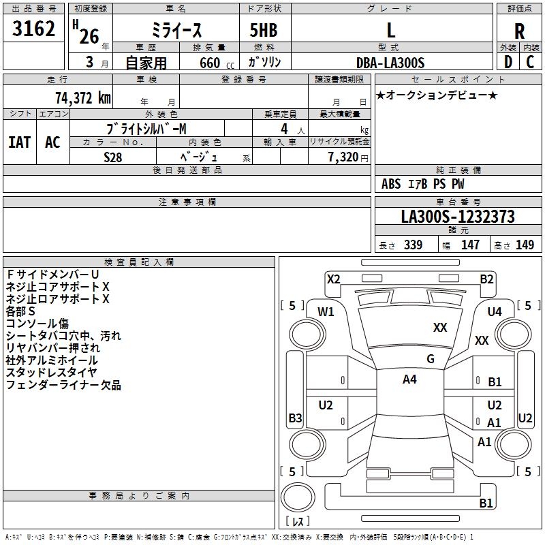Click the note スタッドレスタイヤ

(x=51, y=373)
